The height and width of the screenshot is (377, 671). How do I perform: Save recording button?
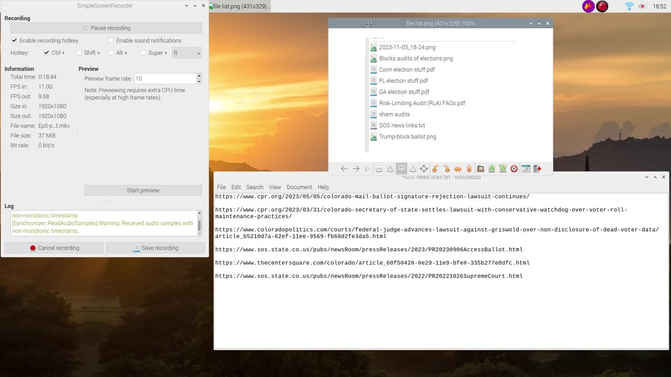pyautogui.click(x=155, y=248)
